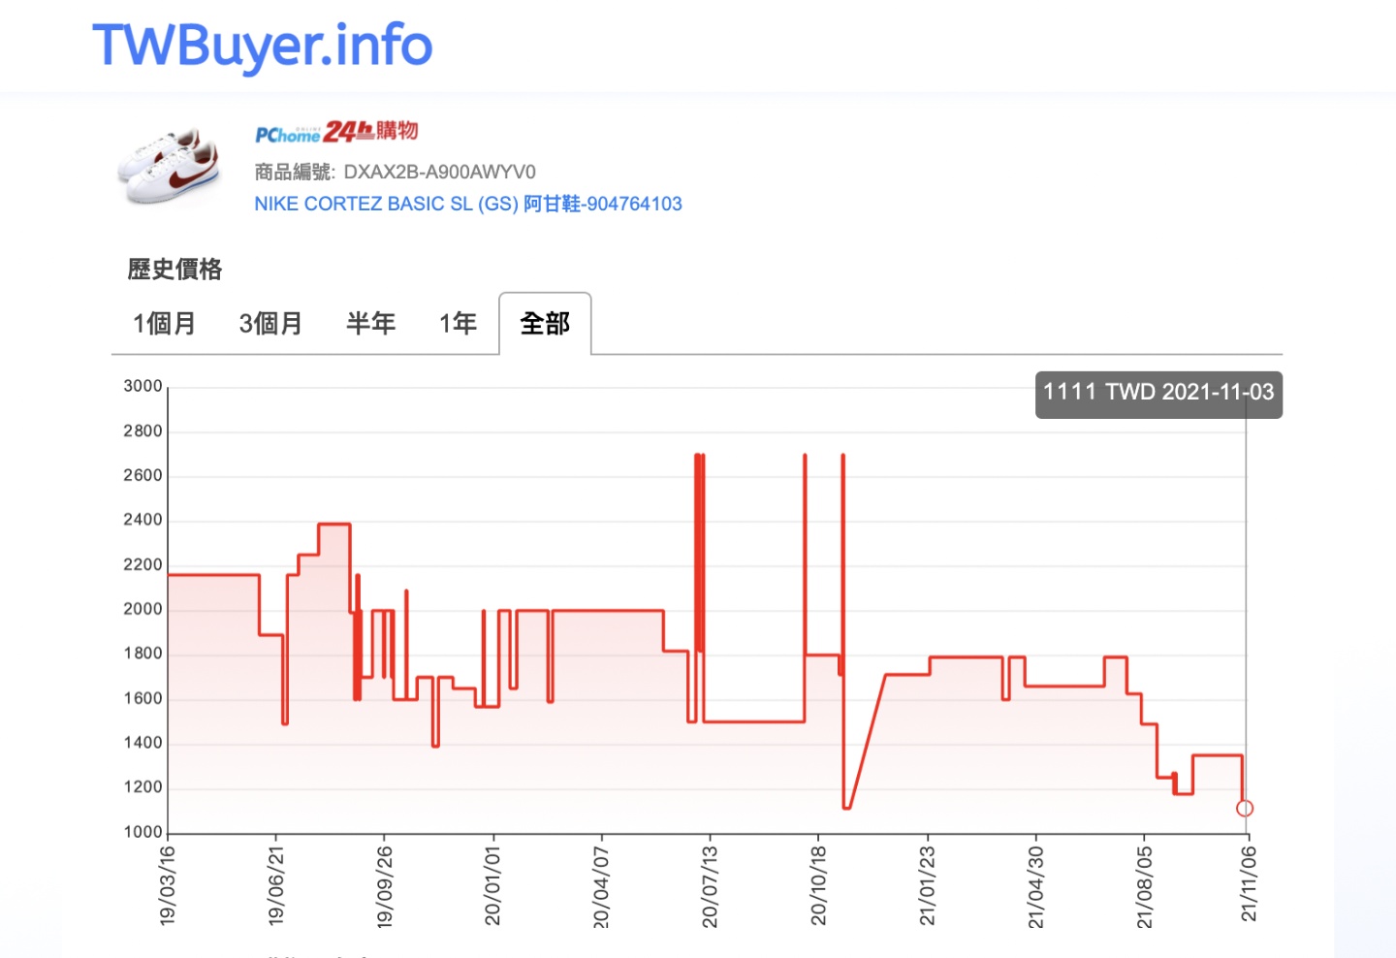Click the 20/07/13 x-axis date label

tap(710, 884)
